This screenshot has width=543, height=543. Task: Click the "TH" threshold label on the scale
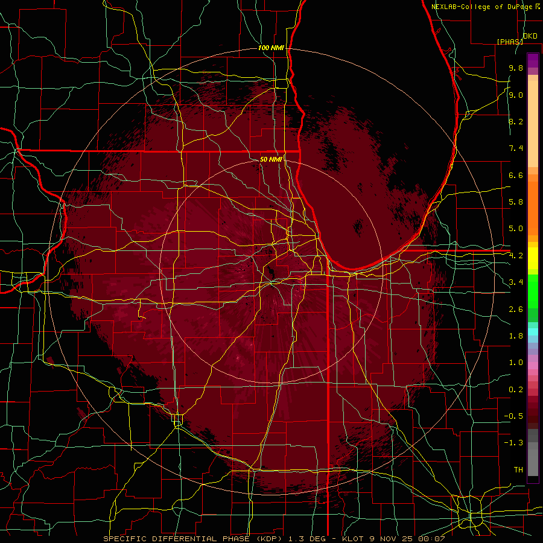click(x=518, y=470)
